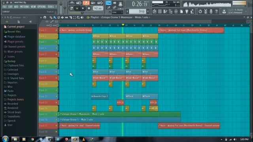This screenshot has width=253, height=142.
Task: Toggle overdub blend recording icon
Action: pos(93,3)
